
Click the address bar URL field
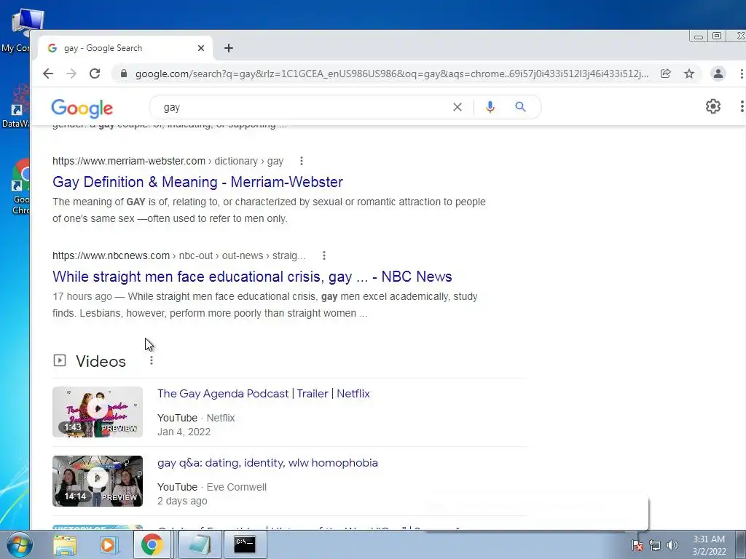tap(391, 74)
